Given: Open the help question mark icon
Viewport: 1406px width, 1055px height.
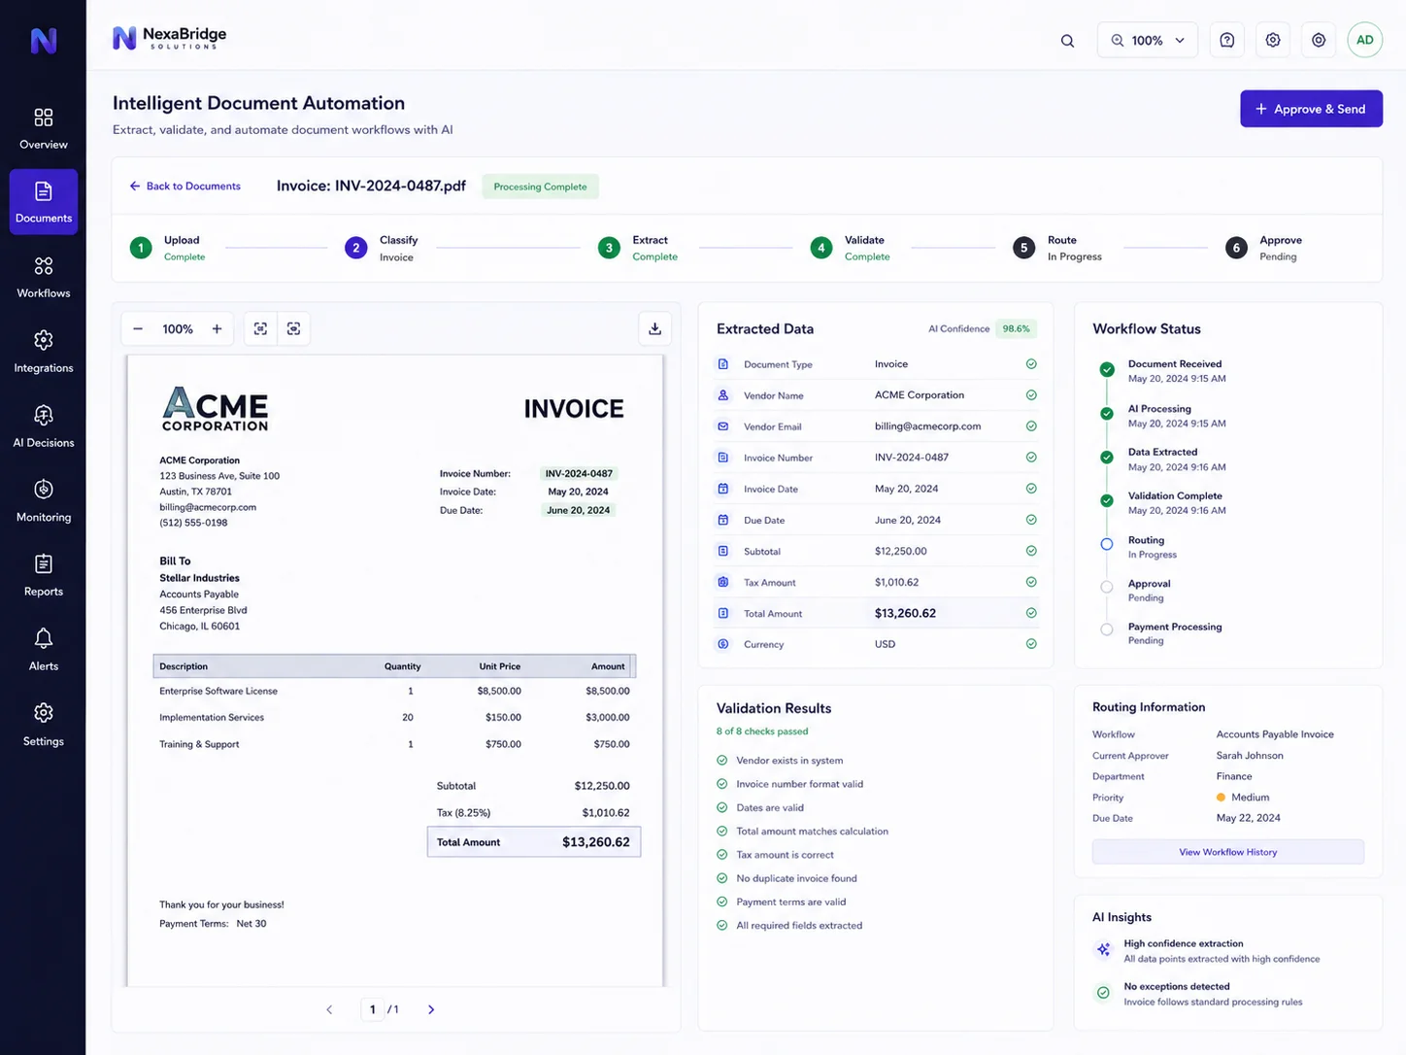Looking at the screenshot, I should click(x=1227, y=40).
